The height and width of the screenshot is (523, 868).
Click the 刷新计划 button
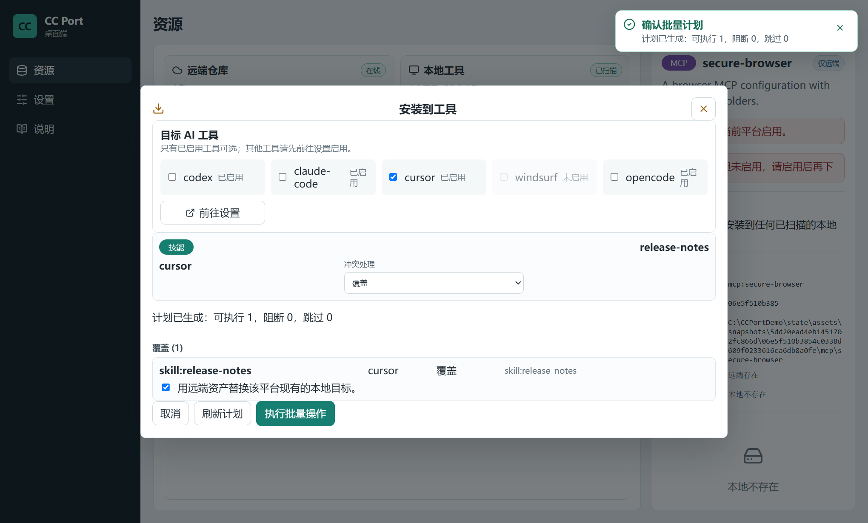[x=223, y=413]
